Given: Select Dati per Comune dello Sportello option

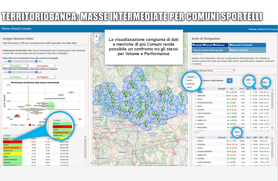Looking at the screenshot, I should click(210, 50).
